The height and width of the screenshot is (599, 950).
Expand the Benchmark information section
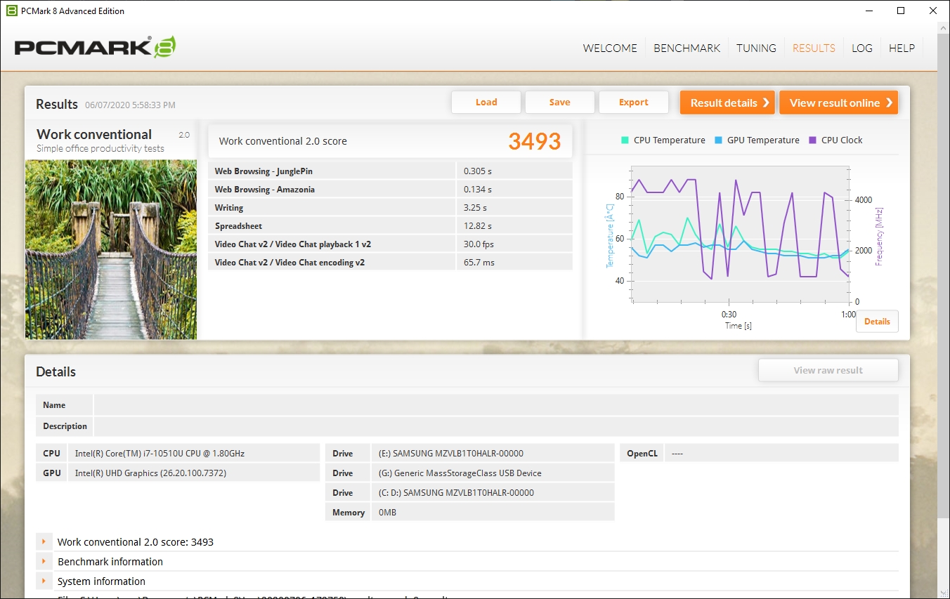click(x=44, y=562)
